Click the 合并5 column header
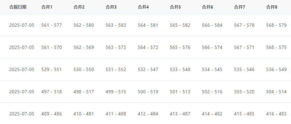 tap(175, 7)
